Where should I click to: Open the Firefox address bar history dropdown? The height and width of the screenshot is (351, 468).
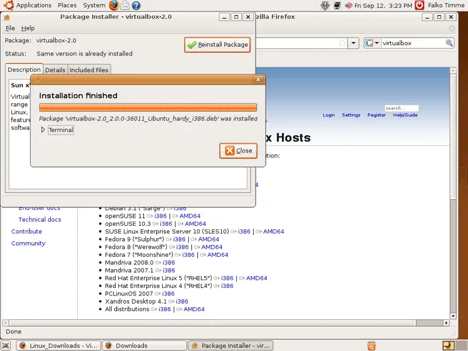pos(353,43)
